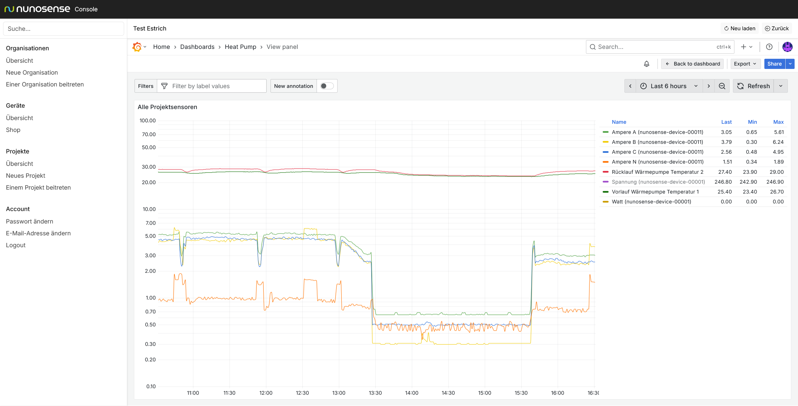Click the zoom out time range icon

point(722,86)
